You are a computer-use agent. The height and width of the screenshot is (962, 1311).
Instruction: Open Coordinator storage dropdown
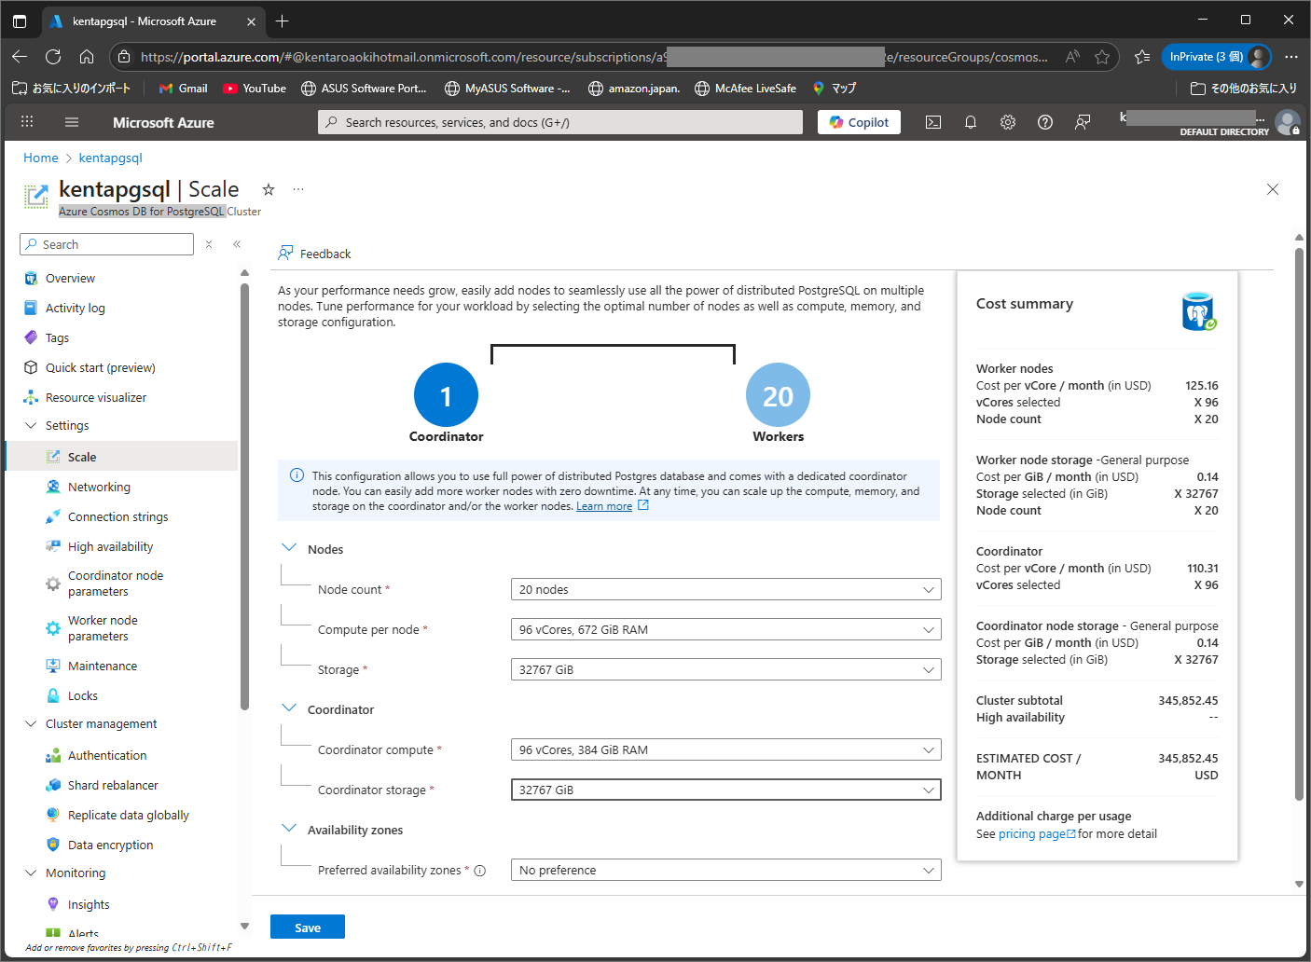coord(725,790)
